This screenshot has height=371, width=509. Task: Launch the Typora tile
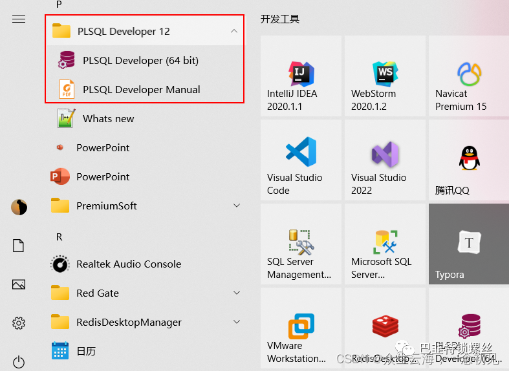tap(469, 244)
